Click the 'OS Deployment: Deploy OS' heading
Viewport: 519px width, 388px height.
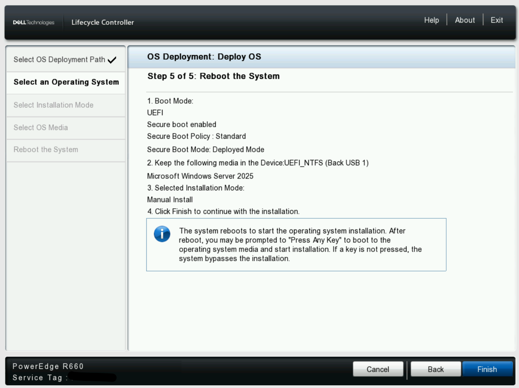point(204,57)
